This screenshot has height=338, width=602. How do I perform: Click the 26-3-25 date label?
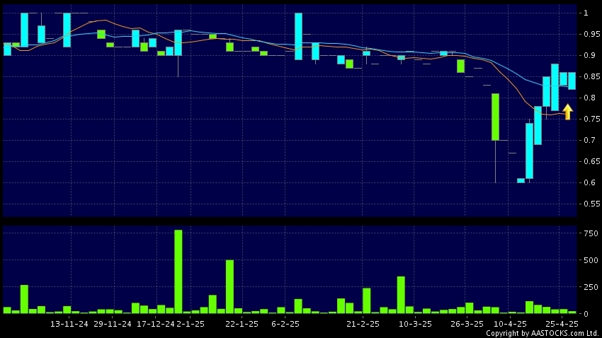tap(467, 324)
